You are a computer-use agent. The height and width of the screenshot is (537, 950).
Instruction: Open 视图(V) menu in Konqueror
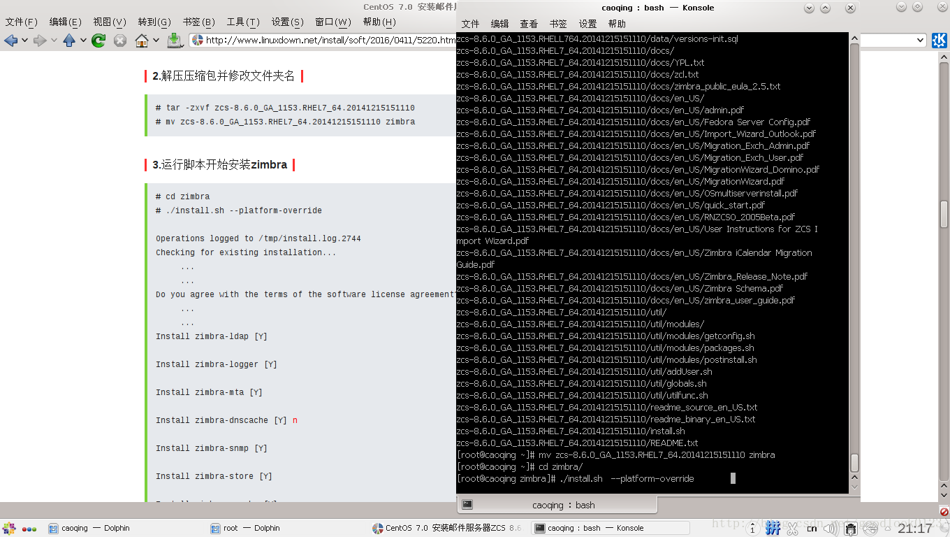point(110,22)
